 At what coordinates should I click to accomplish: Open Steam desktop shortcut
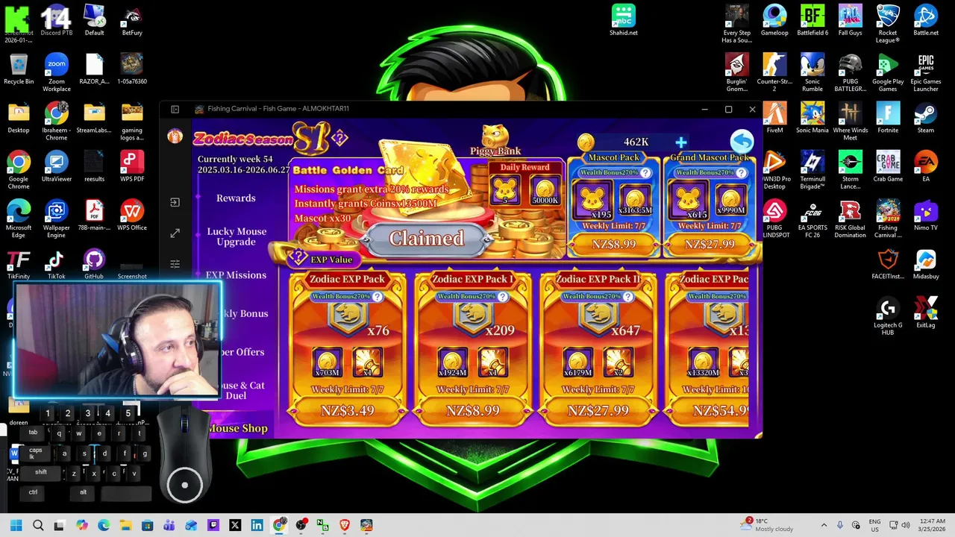click(926, 118)
